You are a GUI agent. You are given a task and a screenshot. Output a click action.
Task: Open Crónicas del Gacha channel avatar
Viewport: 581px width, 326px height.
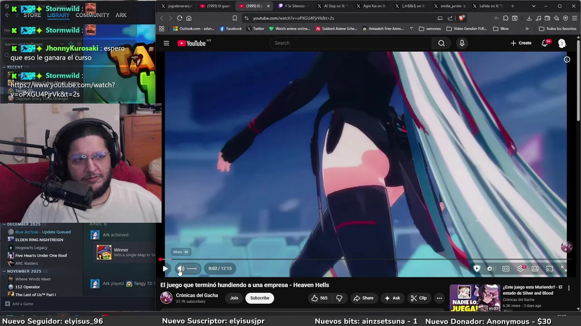pyautogui.click(x=167, y=297)
